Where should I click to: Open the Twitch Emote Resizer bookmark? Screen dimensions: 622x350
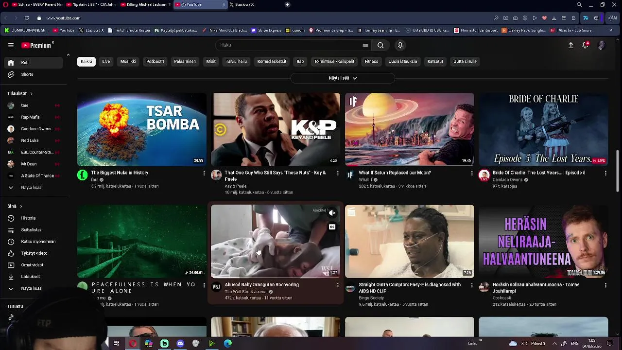coord(129,30)
